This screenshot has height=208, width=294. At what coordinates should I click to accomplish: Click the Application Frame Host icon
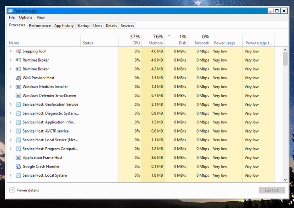click(18, 157)
